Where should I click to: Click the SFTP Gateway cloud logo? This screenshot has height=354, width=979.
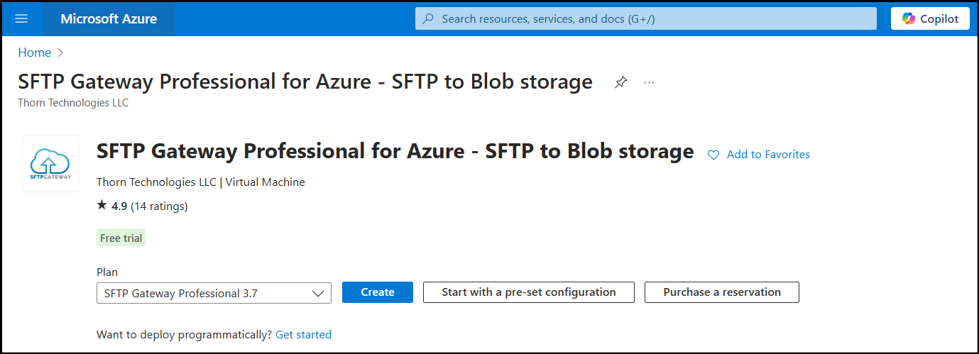click(x=50, y=164)
